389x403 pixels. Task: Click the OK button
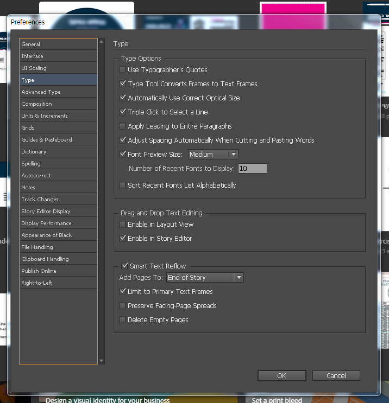click(x=281, y=376)
